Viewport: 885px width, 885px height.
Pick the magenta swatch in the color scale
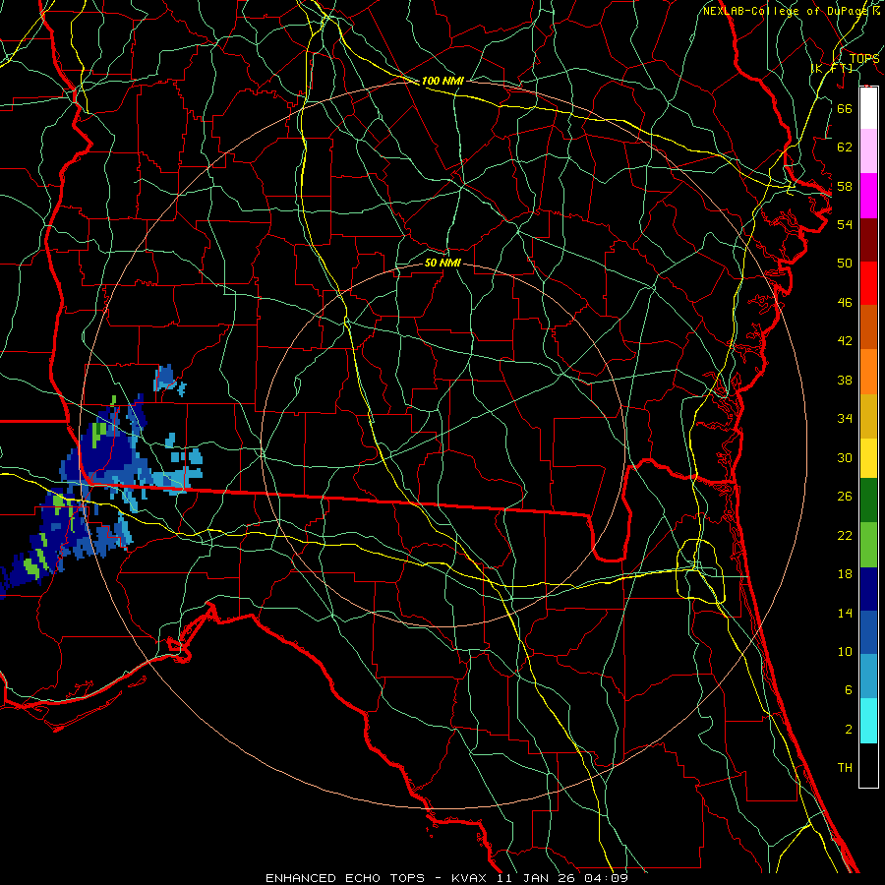point(868,196)
